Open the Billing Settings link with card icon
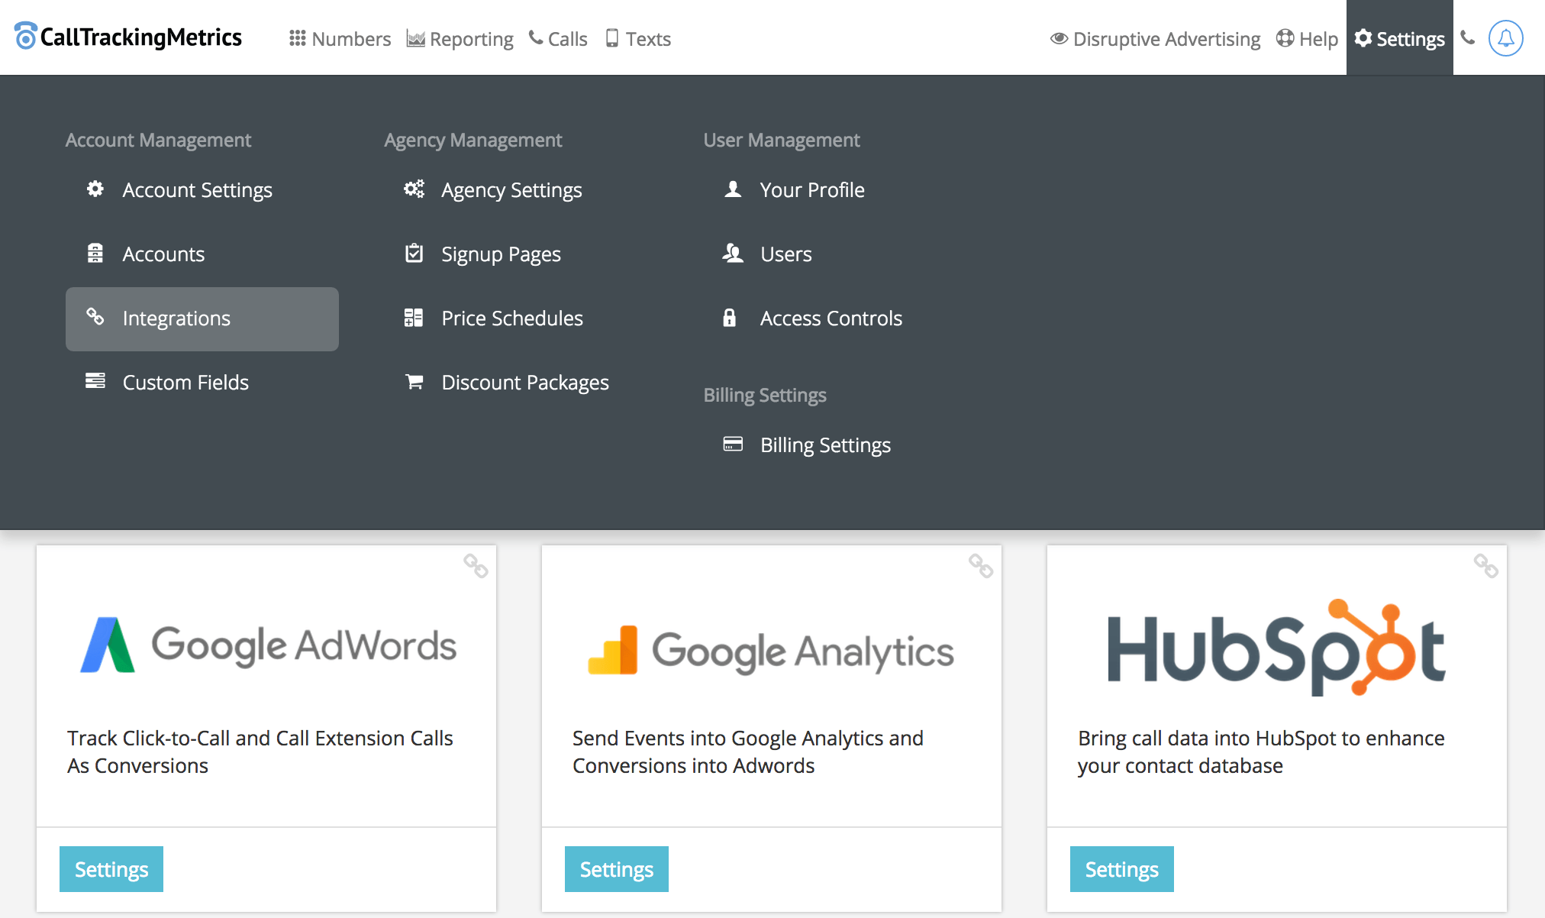This screenshot has width=1545, height=918. pos(825,445)
